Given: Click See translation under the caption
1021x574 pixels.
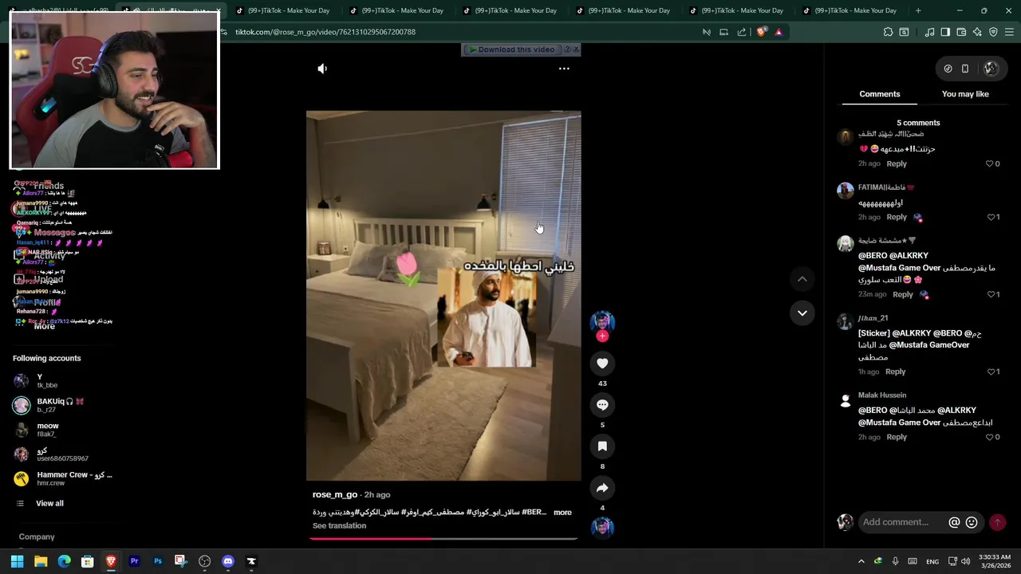Looking at the screenshot, I should [339, 525].
